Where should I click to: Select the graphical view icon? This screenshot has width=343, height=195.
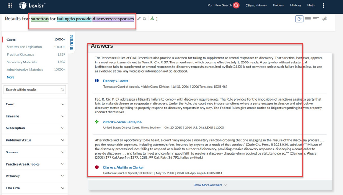[x=299, y=19]
